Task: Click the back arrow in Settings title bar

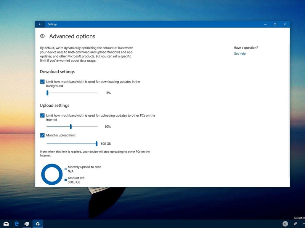Action: click(40, 24)
